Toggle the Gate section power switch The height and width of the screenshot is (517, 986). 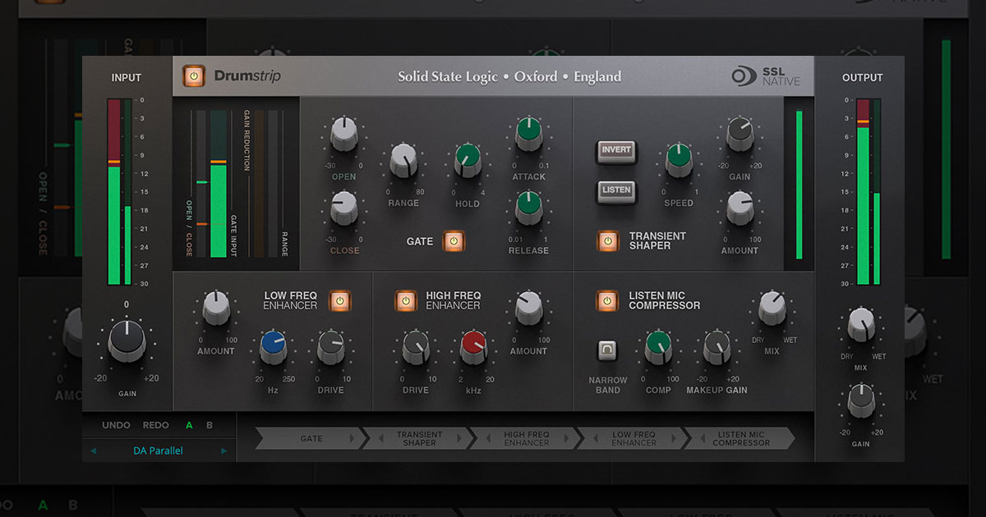tap(453, 241)
